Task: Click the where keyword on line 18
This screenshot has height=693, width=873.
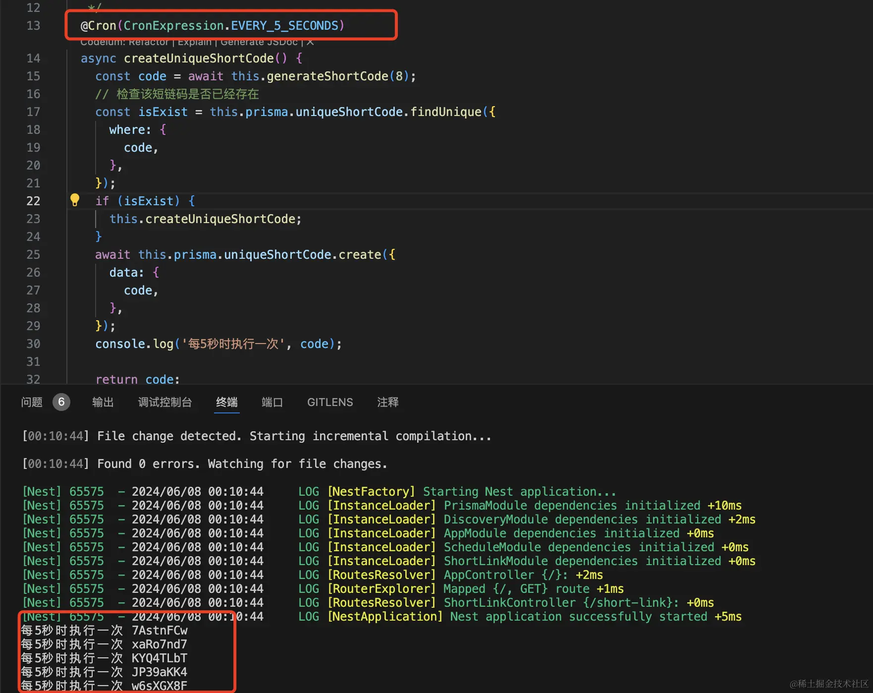Action: pos(127,130)
